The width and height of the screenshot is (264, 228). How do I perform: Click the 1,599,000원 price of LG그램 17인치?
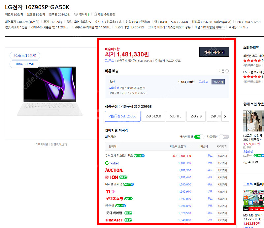coord(251,144)
